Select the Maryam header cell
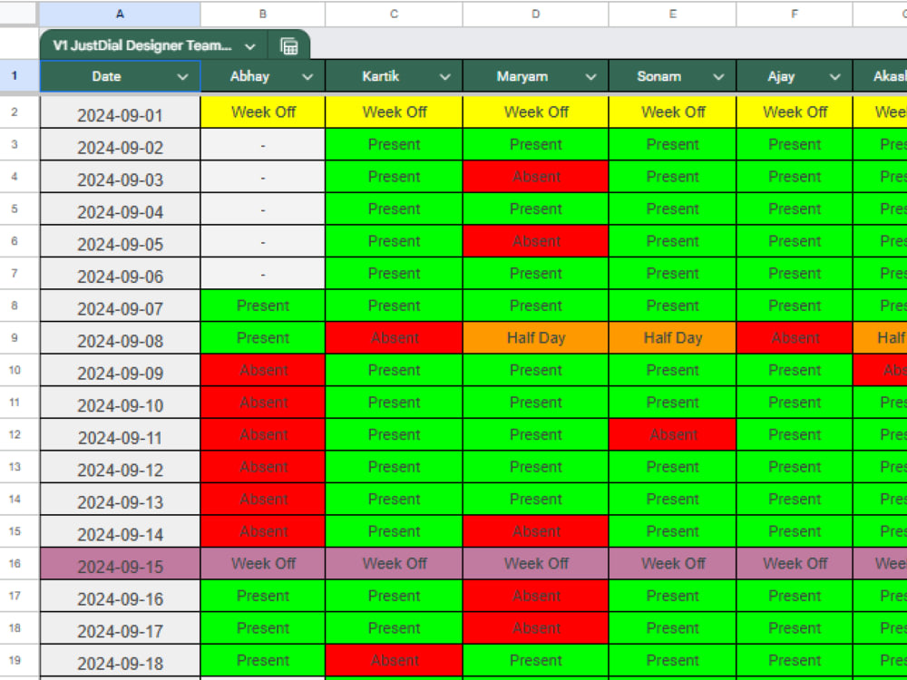The image size is (907, 680). click(x=536, y=76)
